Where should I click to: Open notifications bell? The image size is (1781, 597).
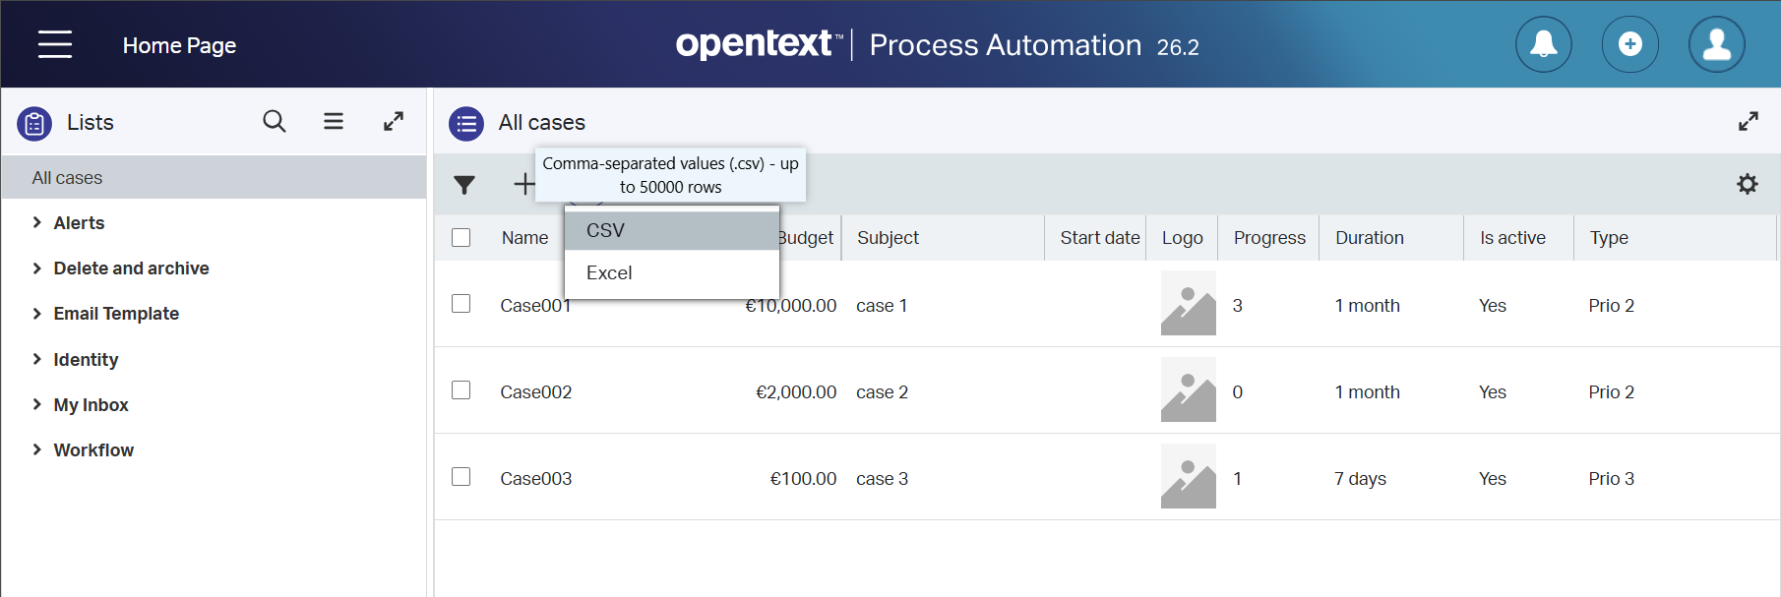1543,44
